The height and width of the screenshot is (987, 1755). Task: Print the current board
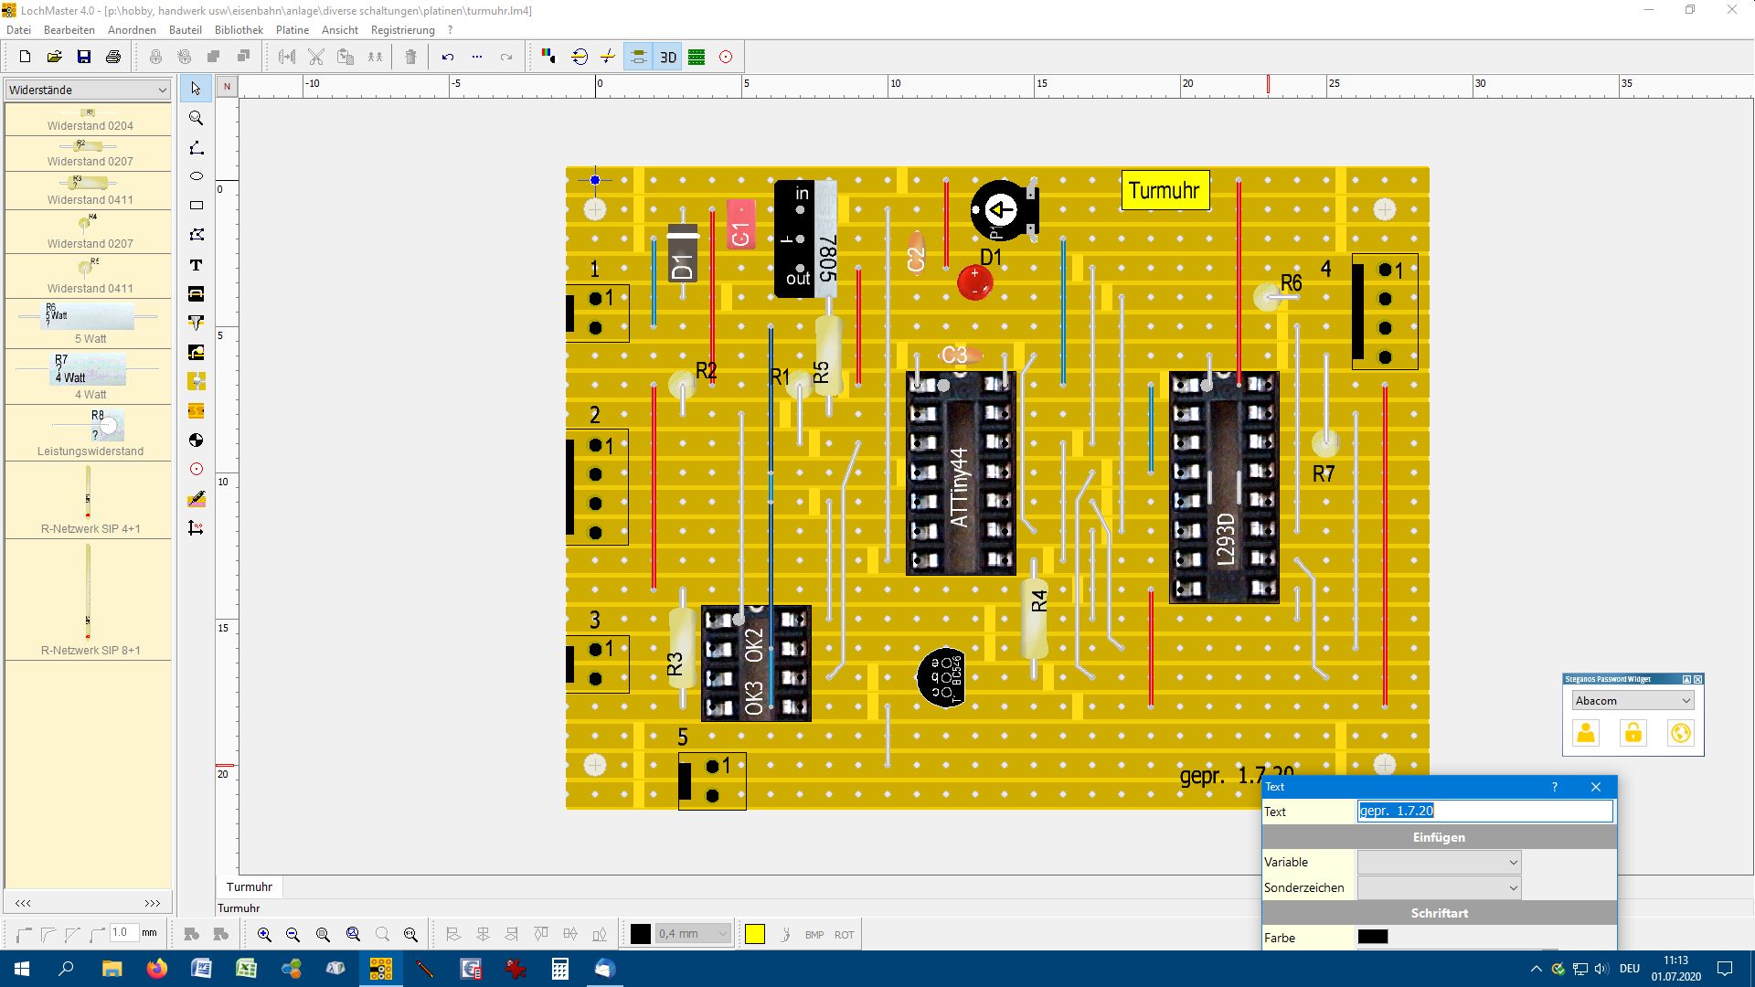pyautogui.click(x=113, y=57)
